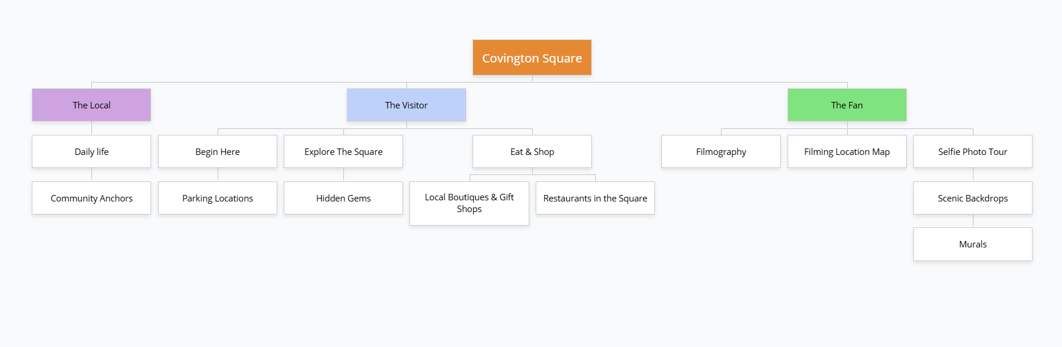Click the Parking Locations box
Image resolution: width=1062 pixels, height=347 pixels.
[x=217, y=198]
